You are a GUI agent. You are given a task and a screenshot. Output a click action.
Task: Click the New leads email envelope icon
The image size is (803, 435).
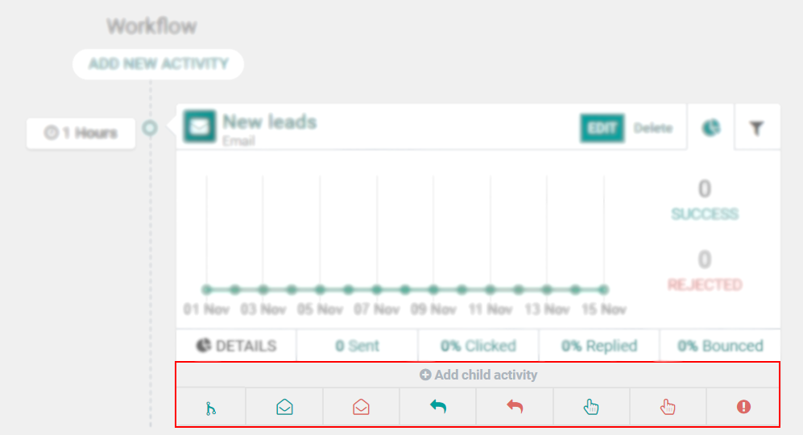[x=198, y=127]
